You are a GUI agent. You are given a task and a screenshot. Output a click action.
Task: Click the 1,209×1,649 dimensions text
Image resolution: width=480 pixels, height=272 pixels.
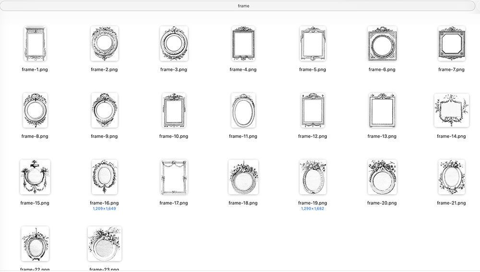pos(104,209)
